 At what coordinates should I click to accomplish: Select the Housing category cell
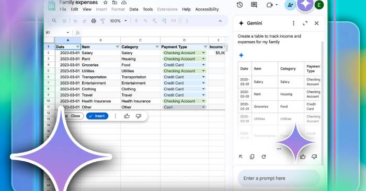click(140, 59)
